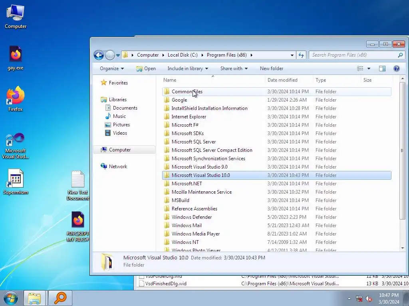Expand the arrow after Local Disk (C:) breadcrumb
409x306 pixels.
(x=203, y=55)
